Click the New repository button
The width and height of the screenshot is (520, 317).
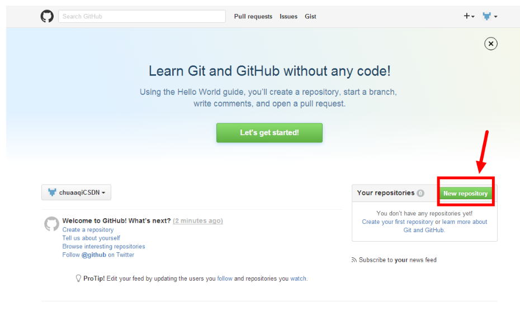point(465,193)
